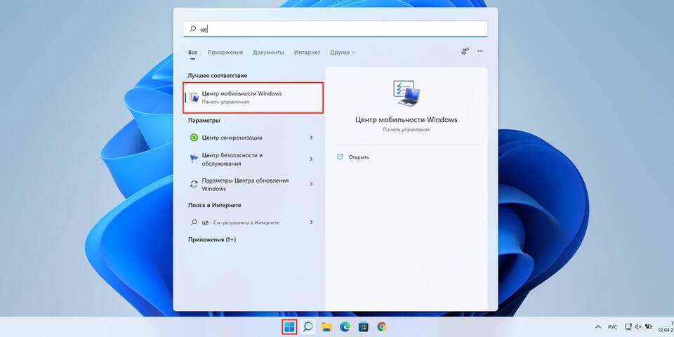Click the magnifier icon in search box
This screenshot has height=337, width=674.
coord(193,29)
